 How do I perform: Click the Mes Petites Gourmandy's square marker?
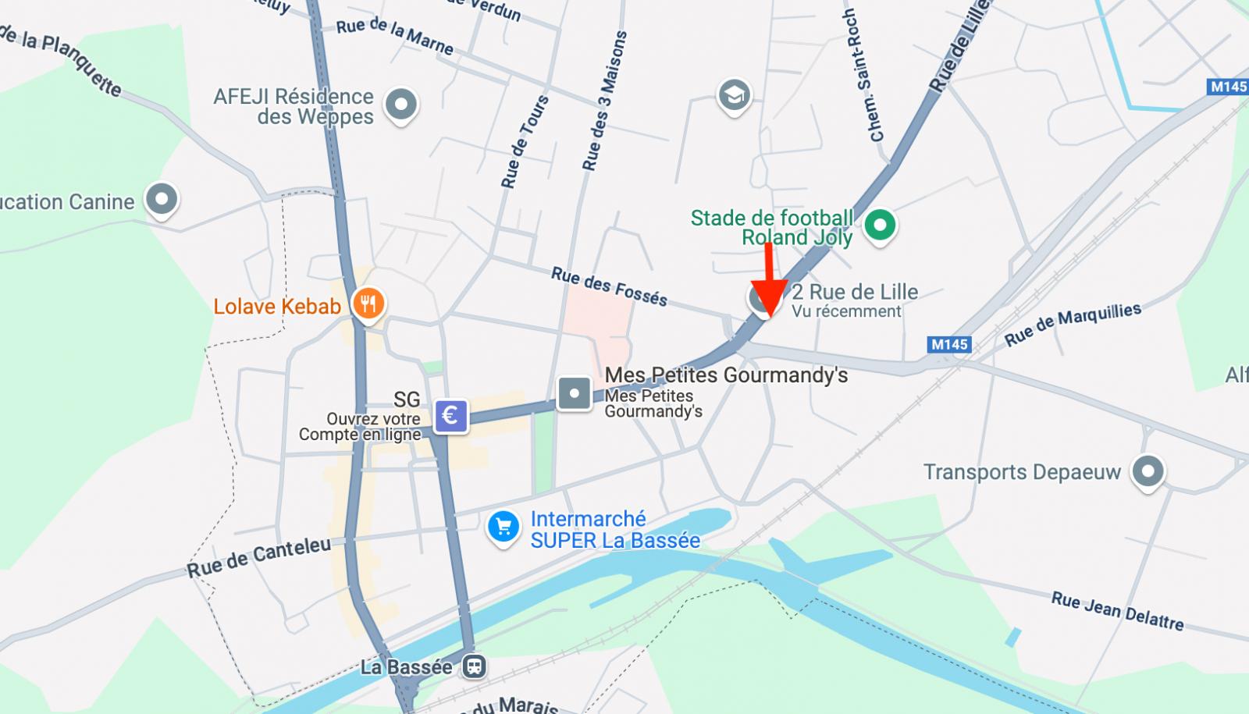coord(574,393)
